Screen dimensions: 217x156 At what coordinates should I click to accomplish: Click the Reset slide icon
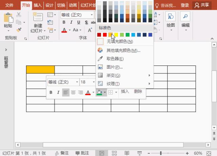click(50, 22)
